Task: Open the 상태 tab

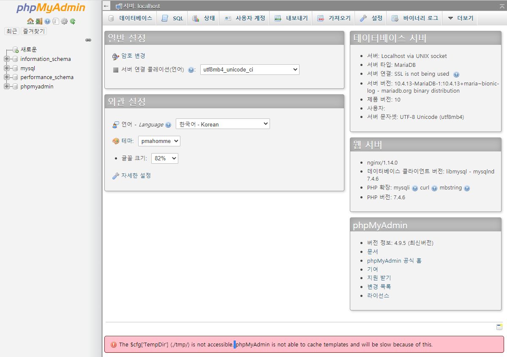Action: point(204,18)
